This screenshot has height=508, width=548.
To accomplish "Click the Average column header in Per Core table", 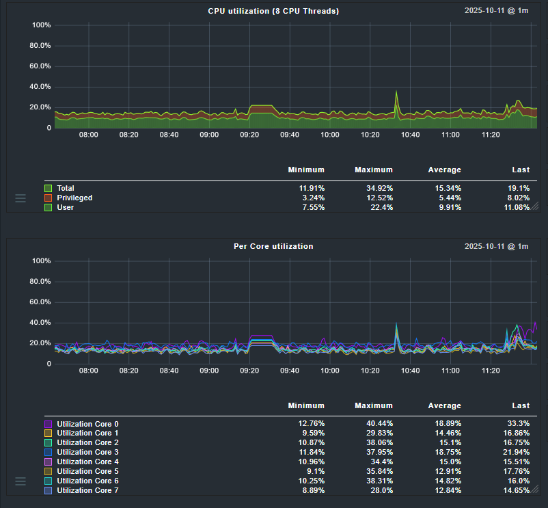I will 444,405.
